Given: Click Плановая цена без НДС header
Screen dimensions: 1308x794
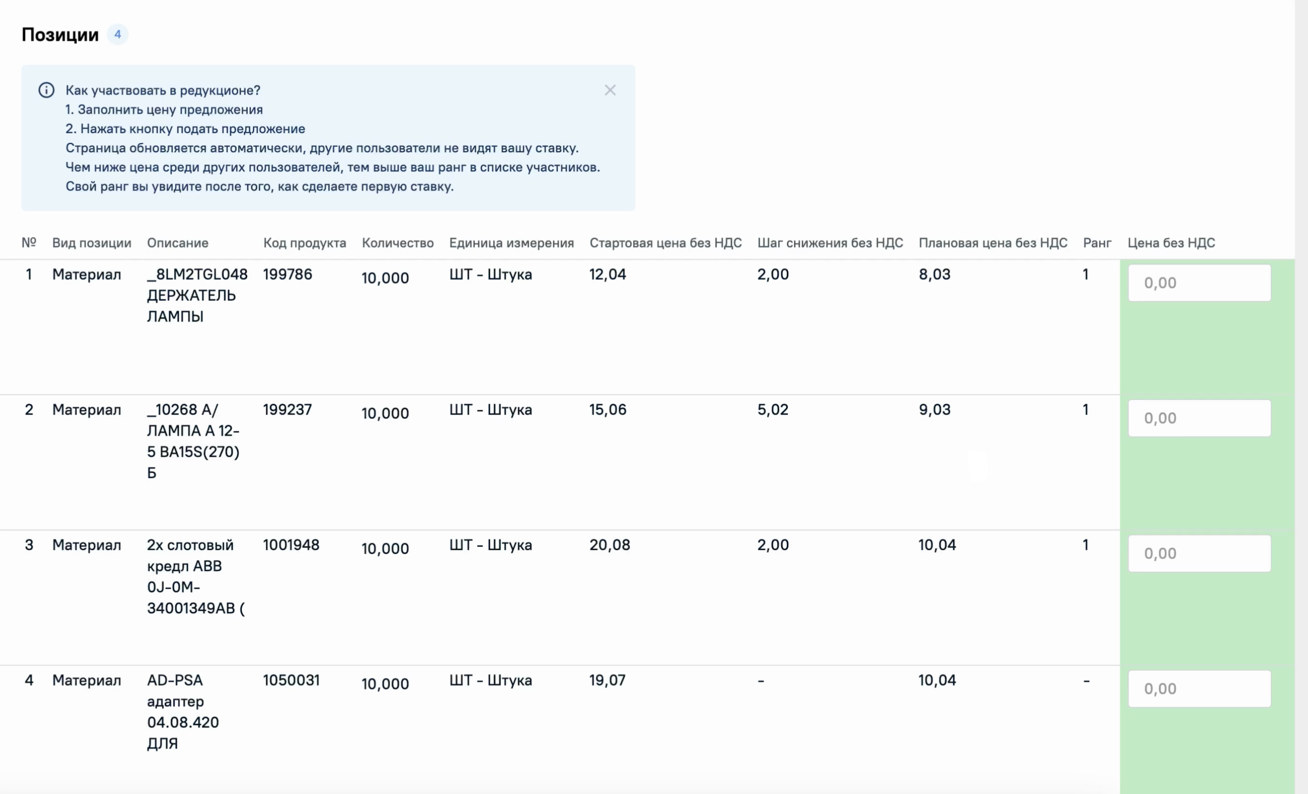Looking at the screenshot, I should [993, 243].
